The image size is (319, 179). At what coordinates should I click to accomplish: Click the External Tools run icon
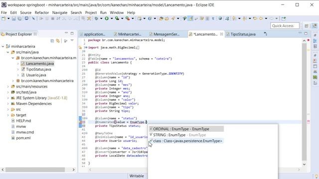point(128,18)
